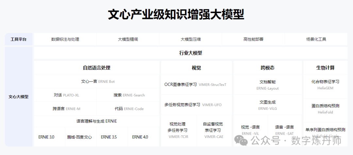Select the 视觉 column header
Viewport: 353px width, 155px height.
tap(196, 68)
